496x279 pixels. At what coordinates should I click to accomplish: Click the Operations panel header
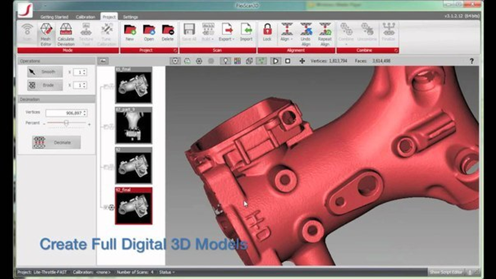(57, 60)
